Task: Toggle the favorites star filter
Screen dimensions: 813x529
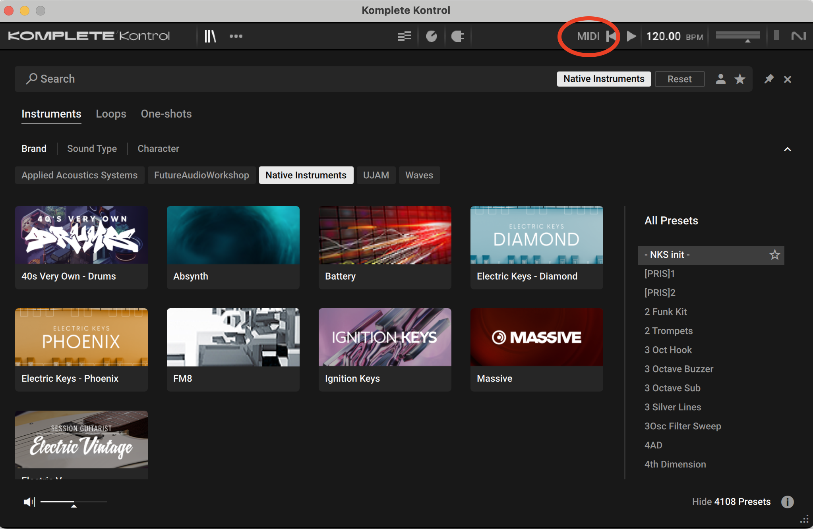Action: [x=740, y=79]
